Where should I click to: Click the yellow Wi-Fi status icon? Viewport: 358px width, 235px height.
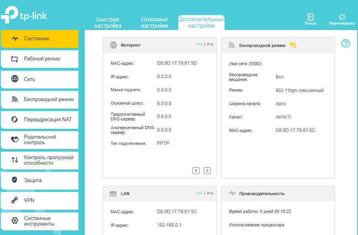coord(293,45)
